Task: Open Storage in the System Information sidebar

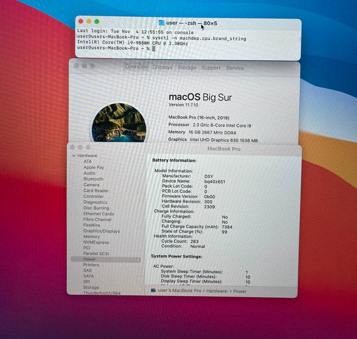Action: click(x=91, y=288)
